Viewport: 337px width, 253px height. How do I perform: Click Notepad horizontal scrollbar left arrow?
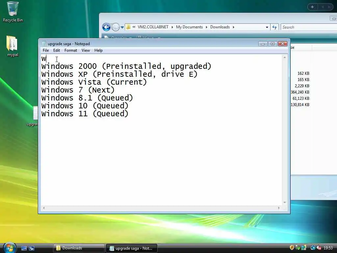pos(44,208)
